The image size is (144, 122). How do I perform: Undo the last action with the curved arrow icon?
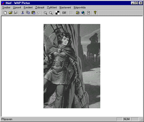tap(39, 13)
